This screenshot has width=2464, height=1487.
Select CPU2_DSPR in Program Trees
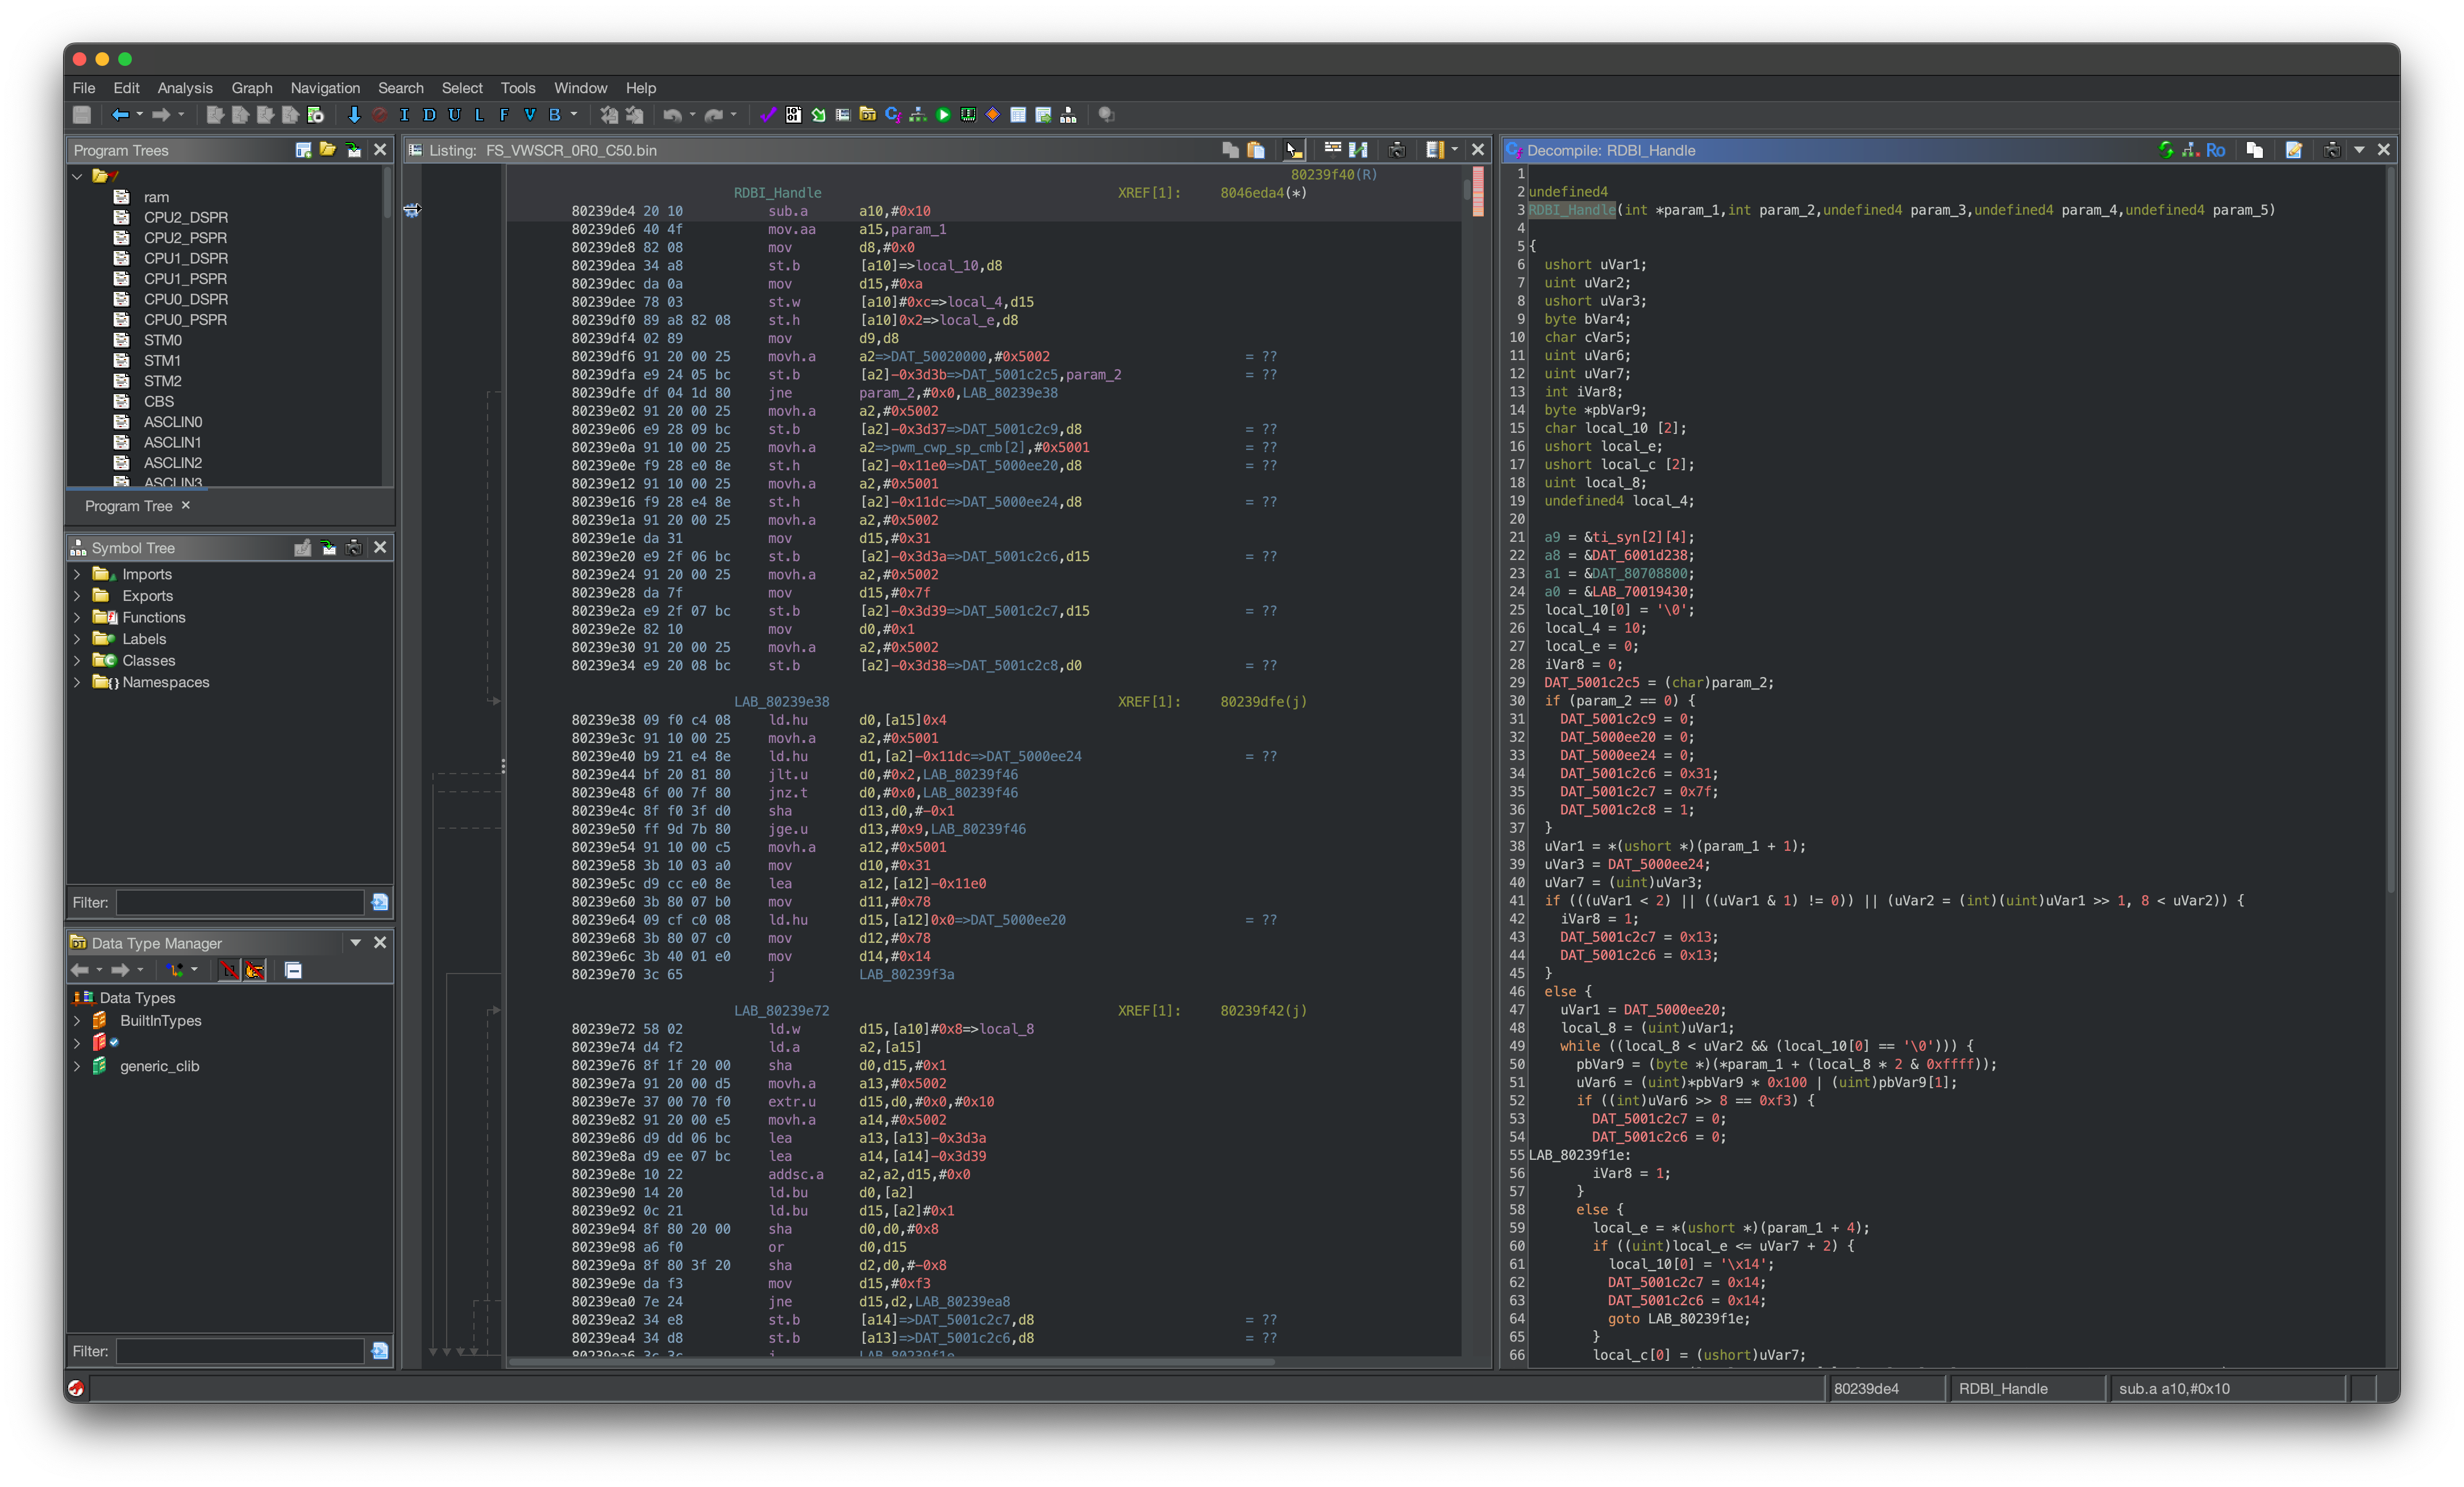click(185, 217)
